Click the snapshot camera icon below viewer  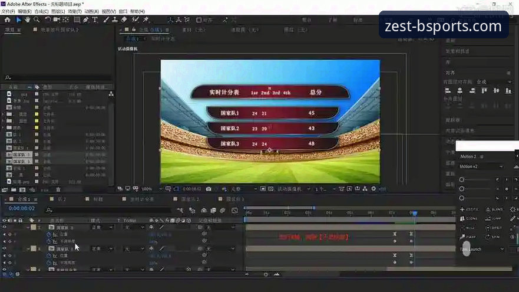click(209, 189)
